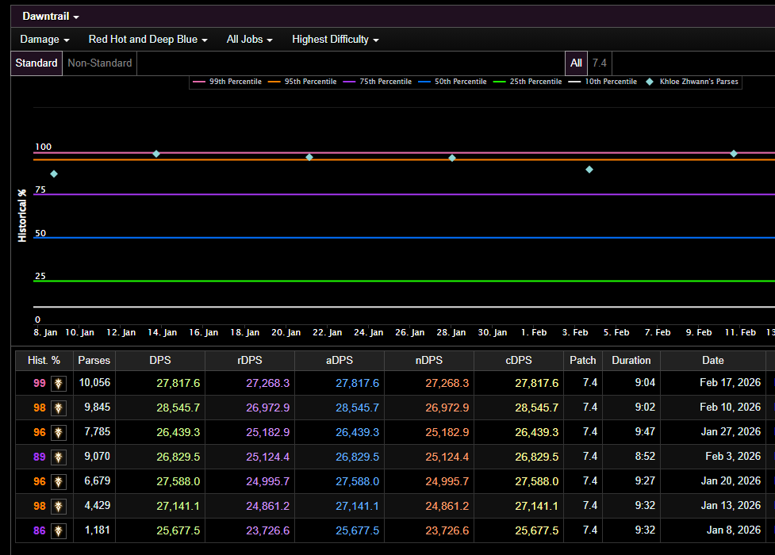Click job icon in the Feb 3, 2026 row
The height and width of the screenshot is (555, 775).
click(x=59, y=457)
